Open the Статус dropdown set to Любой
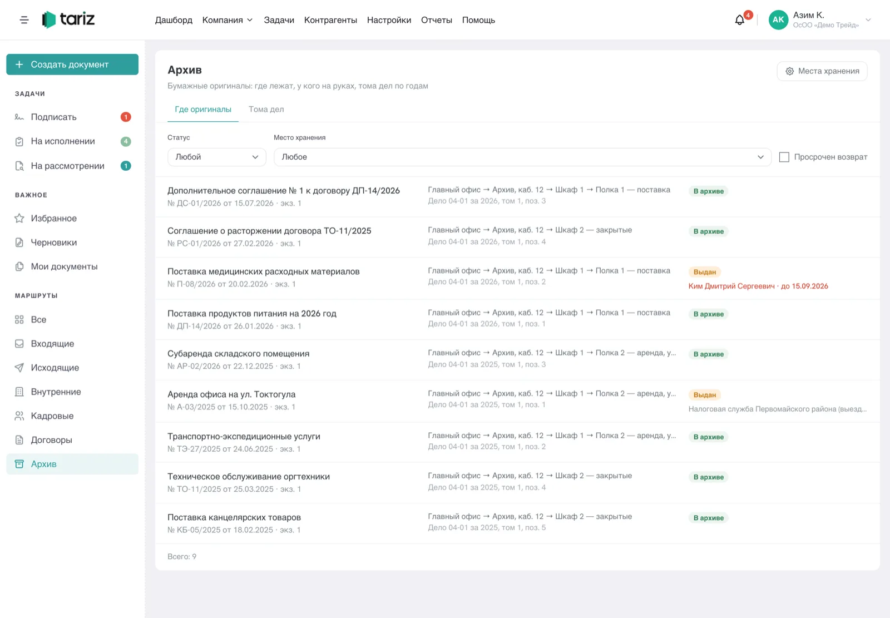This screenshot has height=618, width=890. click(217, 157)
